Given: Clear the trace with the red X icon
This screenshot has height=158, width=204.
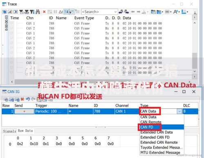Looking at the screenshot, I should point(44,12).
